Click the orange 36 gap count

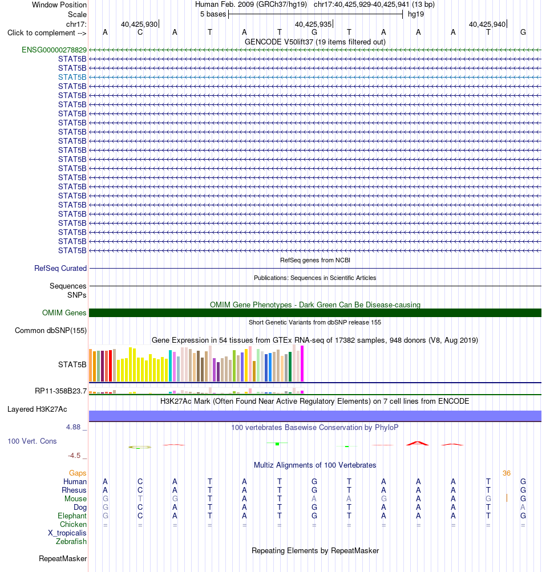click(507, 473)
